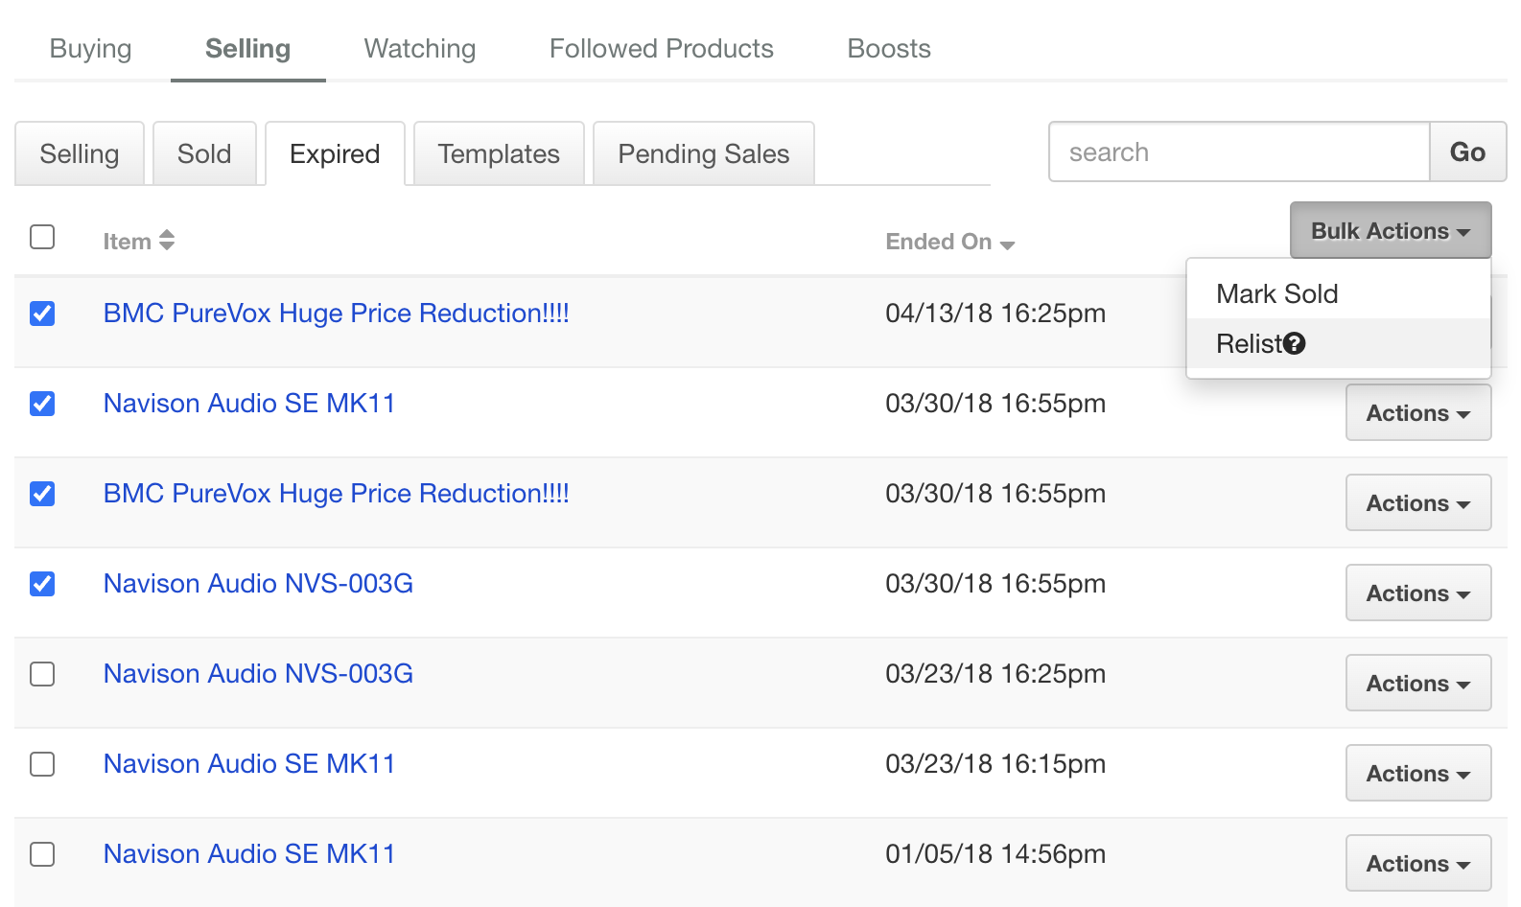Open the Boosts tab

pos(889,49)
